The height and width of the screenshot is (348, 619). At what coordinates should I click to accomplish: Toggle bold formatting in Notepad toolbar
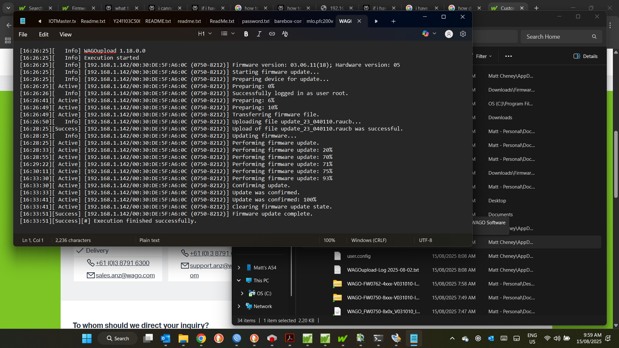coord(246,34)
